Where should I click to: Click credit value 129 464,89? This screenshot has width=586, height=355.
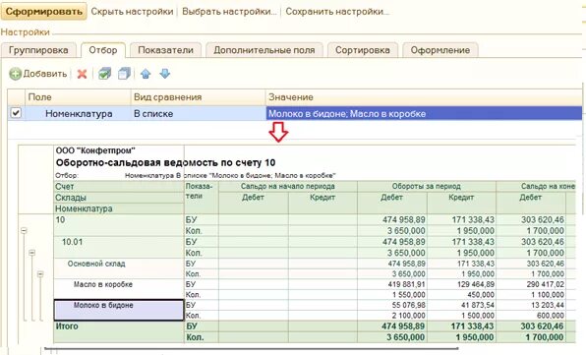[x=476, y=284]
